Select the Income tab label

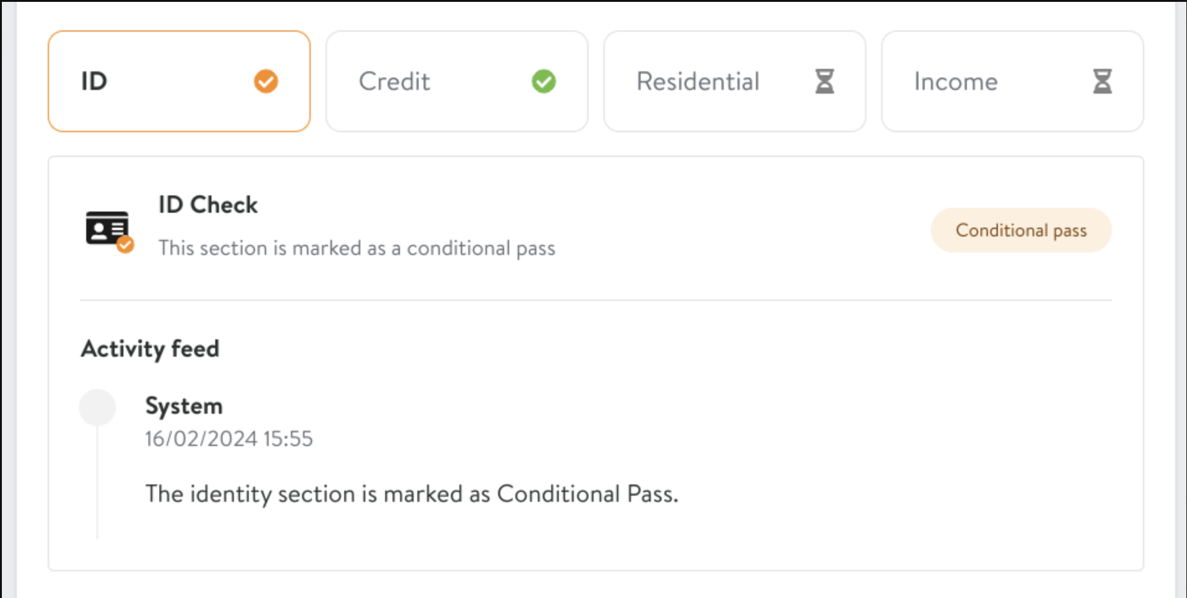956,81
